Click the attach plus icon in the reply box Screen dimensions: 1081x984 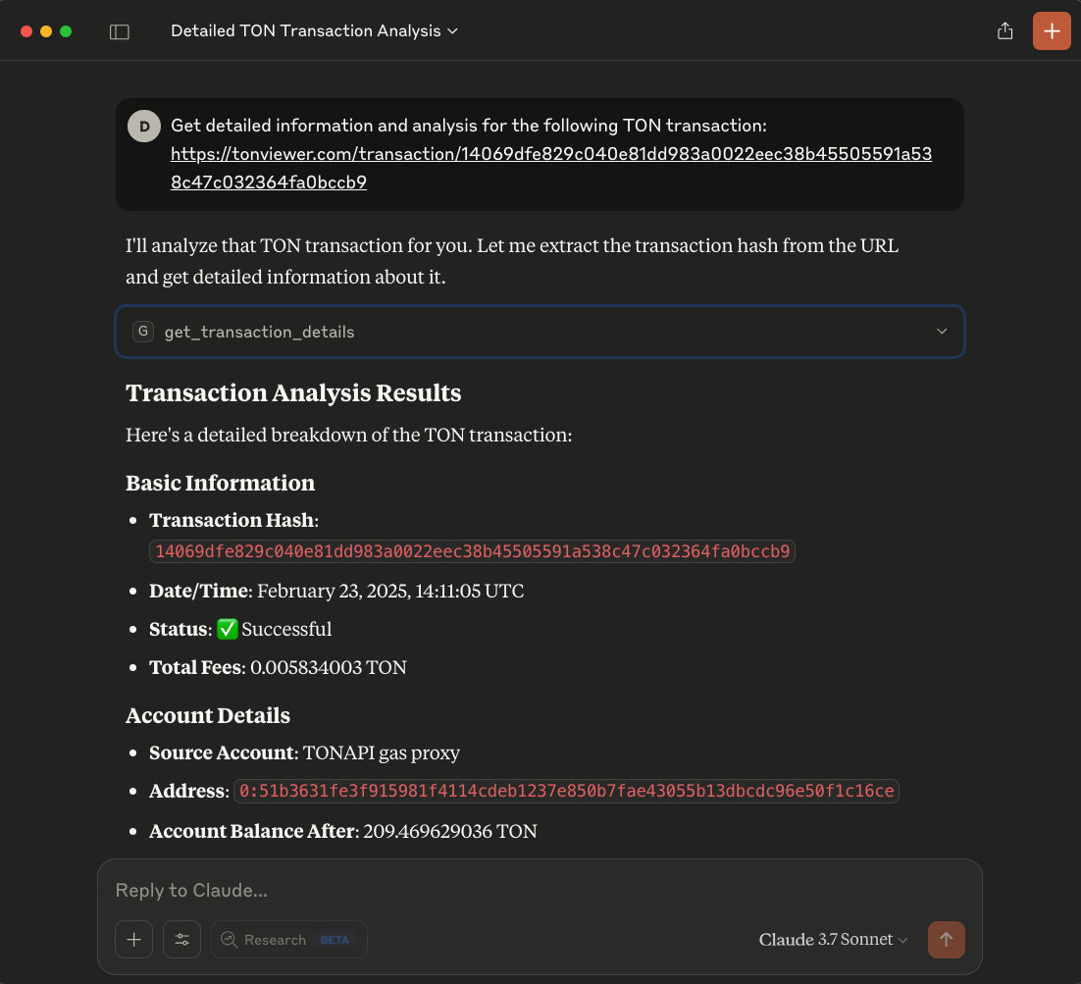tap(133, 939)
